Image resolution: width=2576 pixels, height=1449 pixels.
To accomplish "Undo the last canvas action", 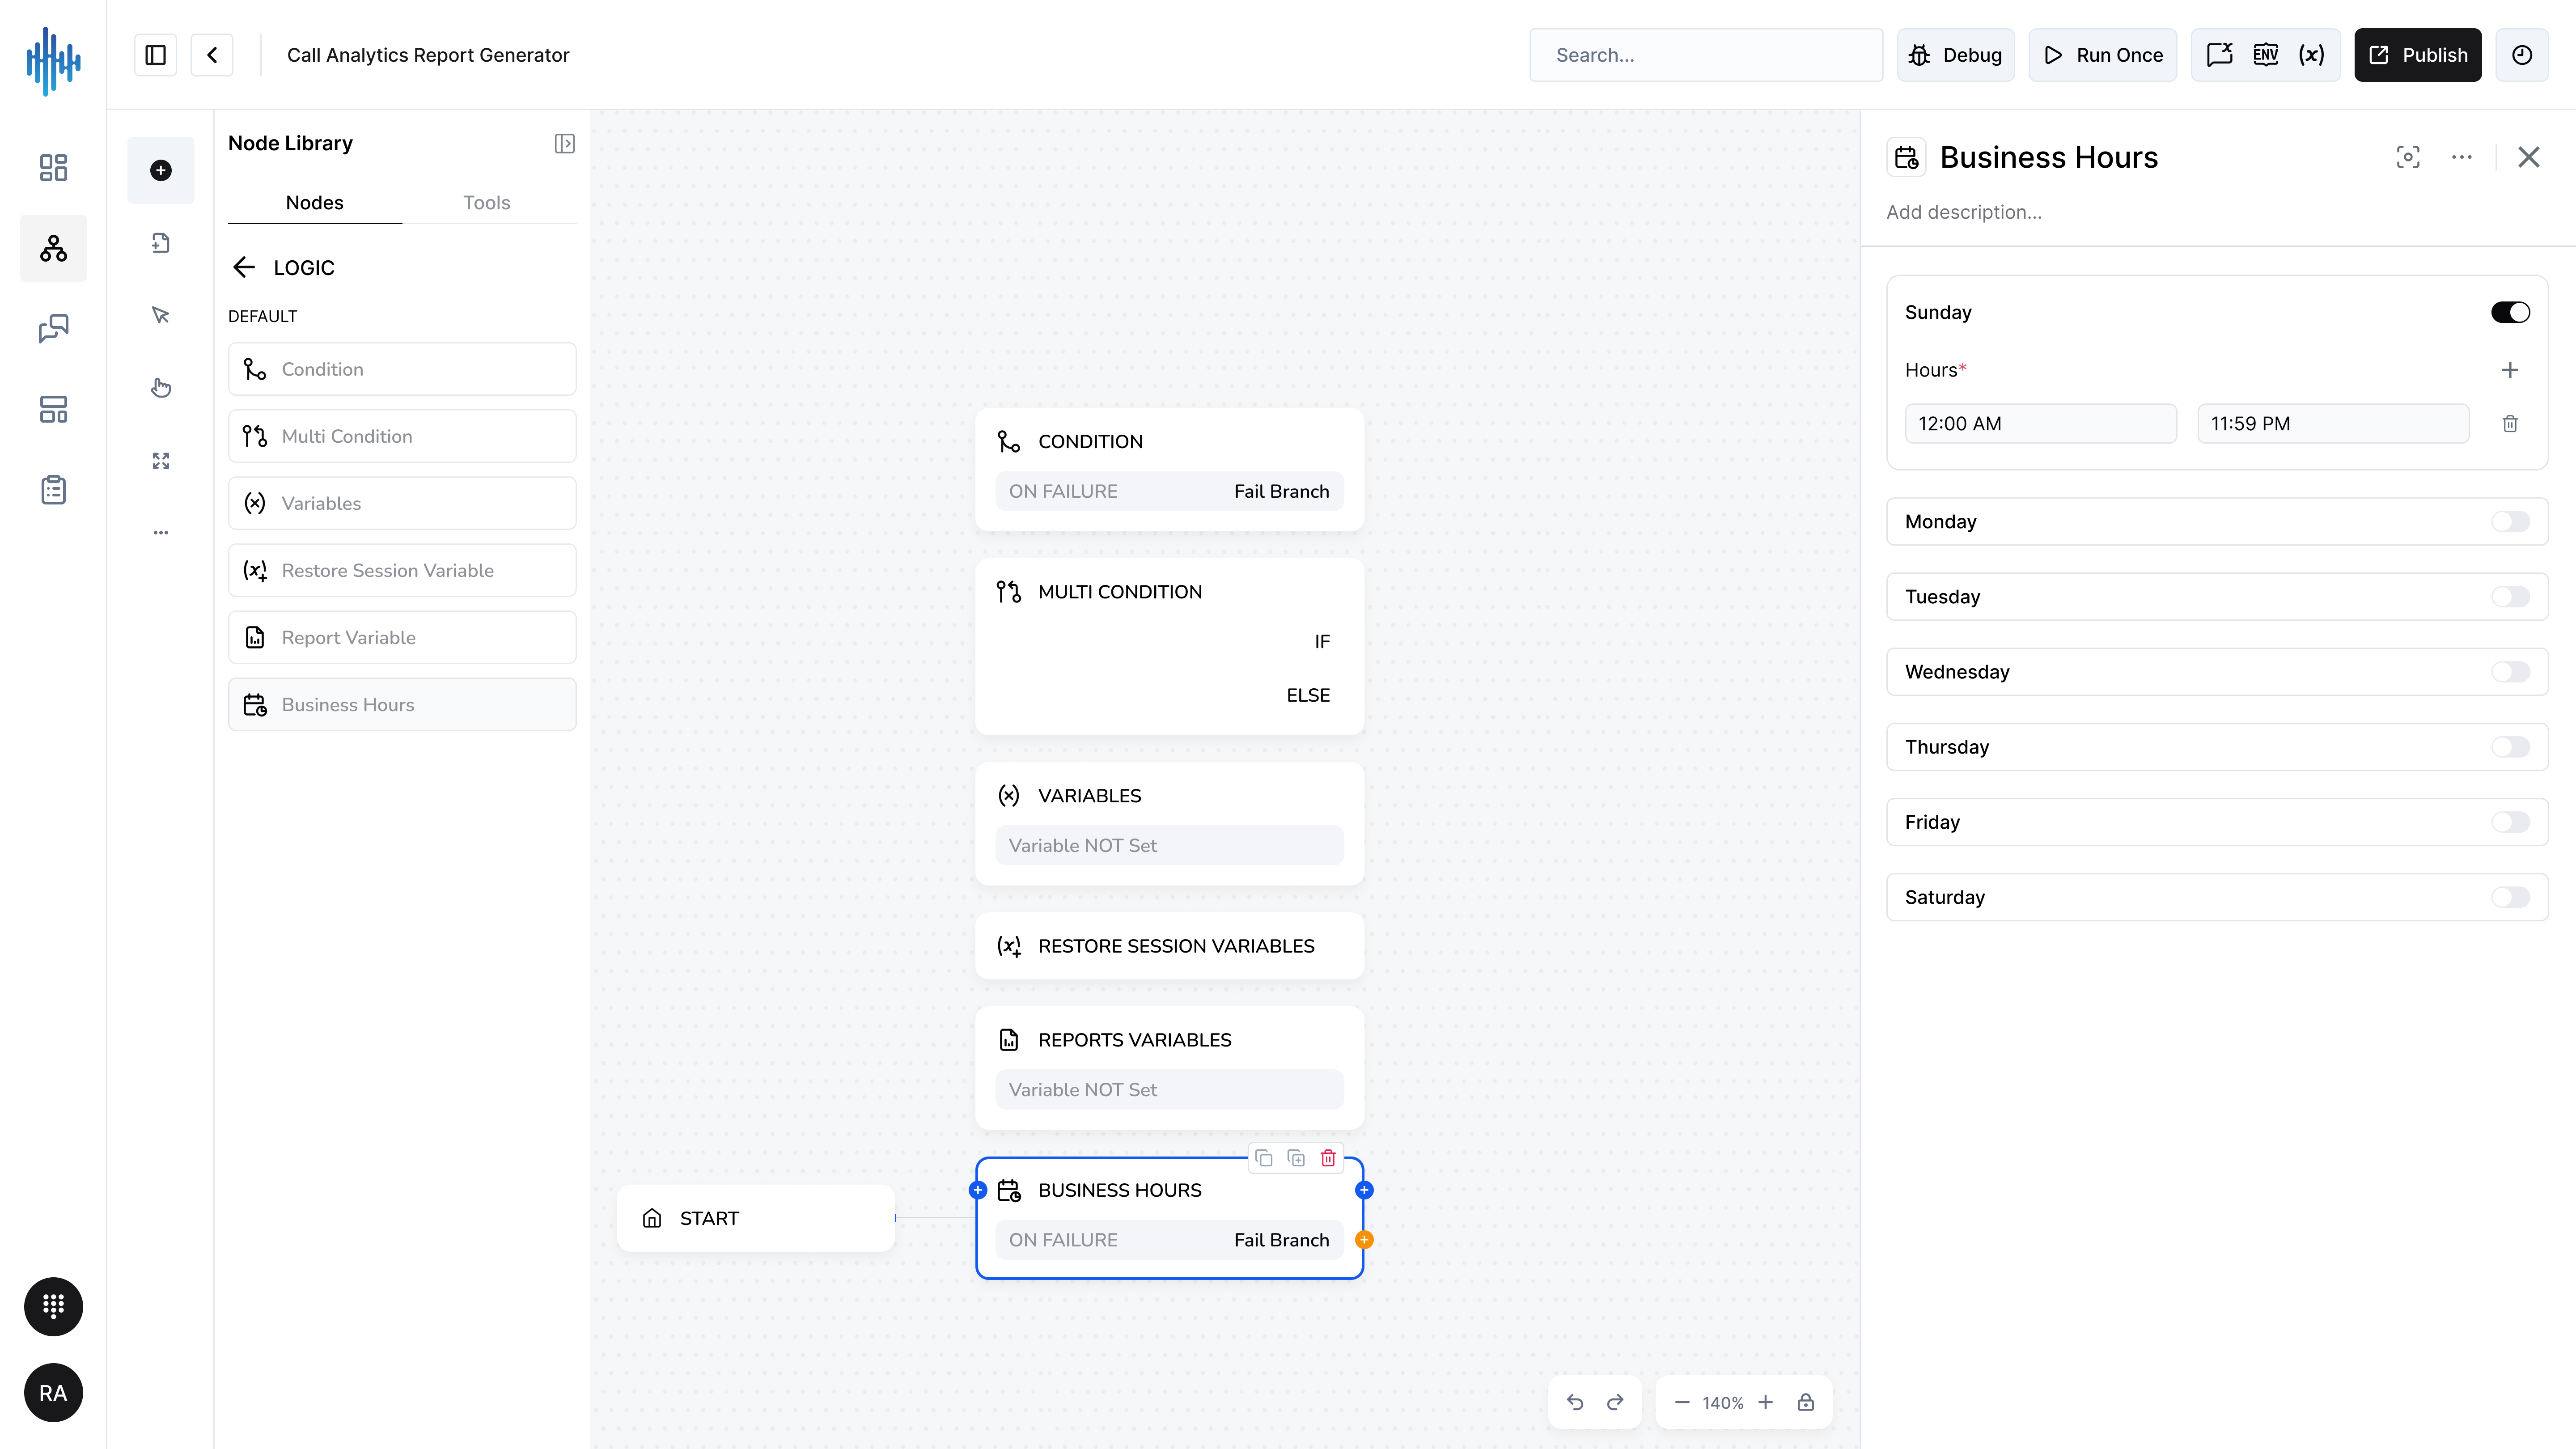I will coord(1575,1402).
